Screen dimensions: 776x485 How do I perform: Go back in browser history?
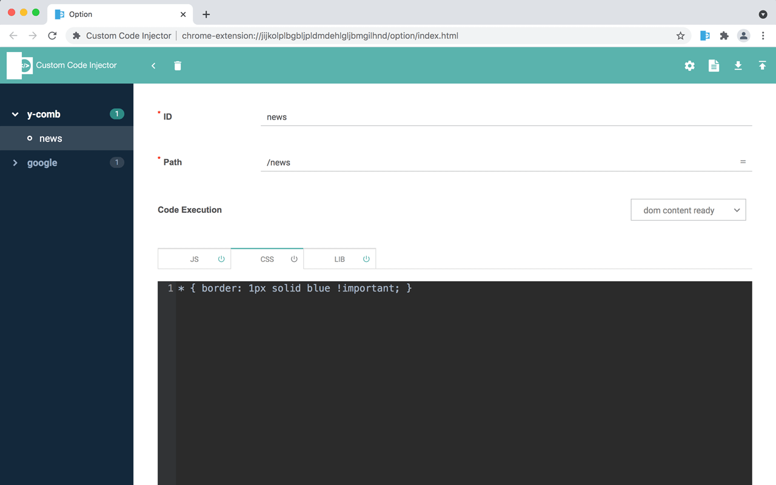[13, 36]
